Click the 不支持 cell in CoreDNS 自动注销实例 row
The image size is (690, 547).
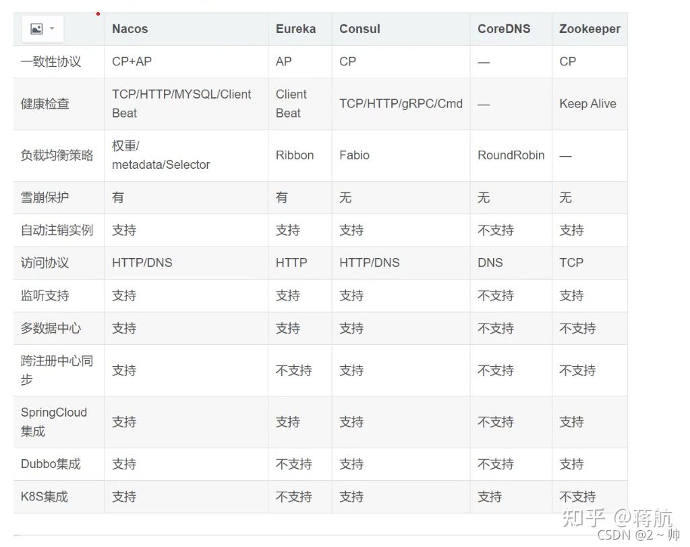click(496, 230)
